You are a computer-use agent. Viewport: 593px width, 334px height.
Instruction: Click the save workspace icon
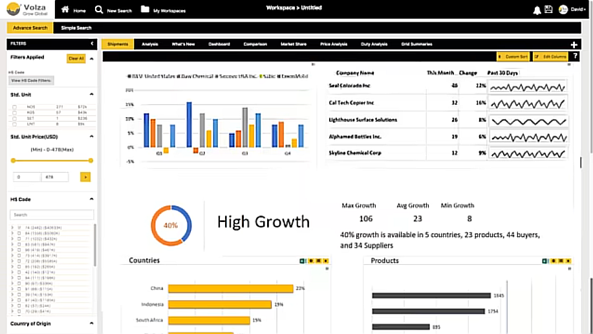pyautogui.click(x=548, y=10)
